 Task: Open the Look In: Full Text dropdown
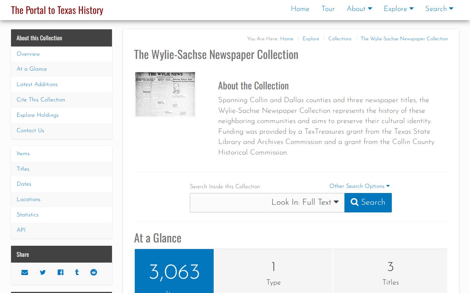(305, 203)
